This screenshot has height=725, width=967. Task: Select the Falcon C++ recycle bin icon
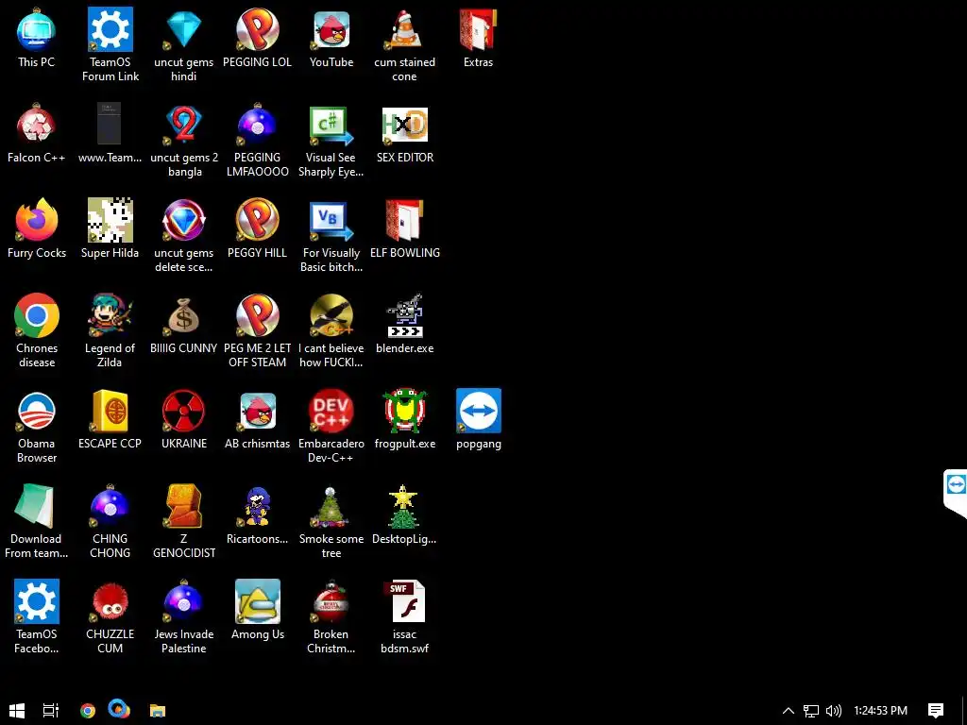point(37,125)
